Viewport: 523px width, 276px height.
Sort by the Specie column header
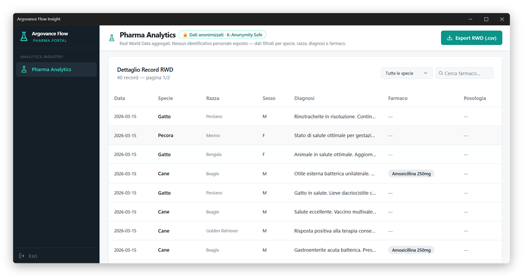click(165, 98)
